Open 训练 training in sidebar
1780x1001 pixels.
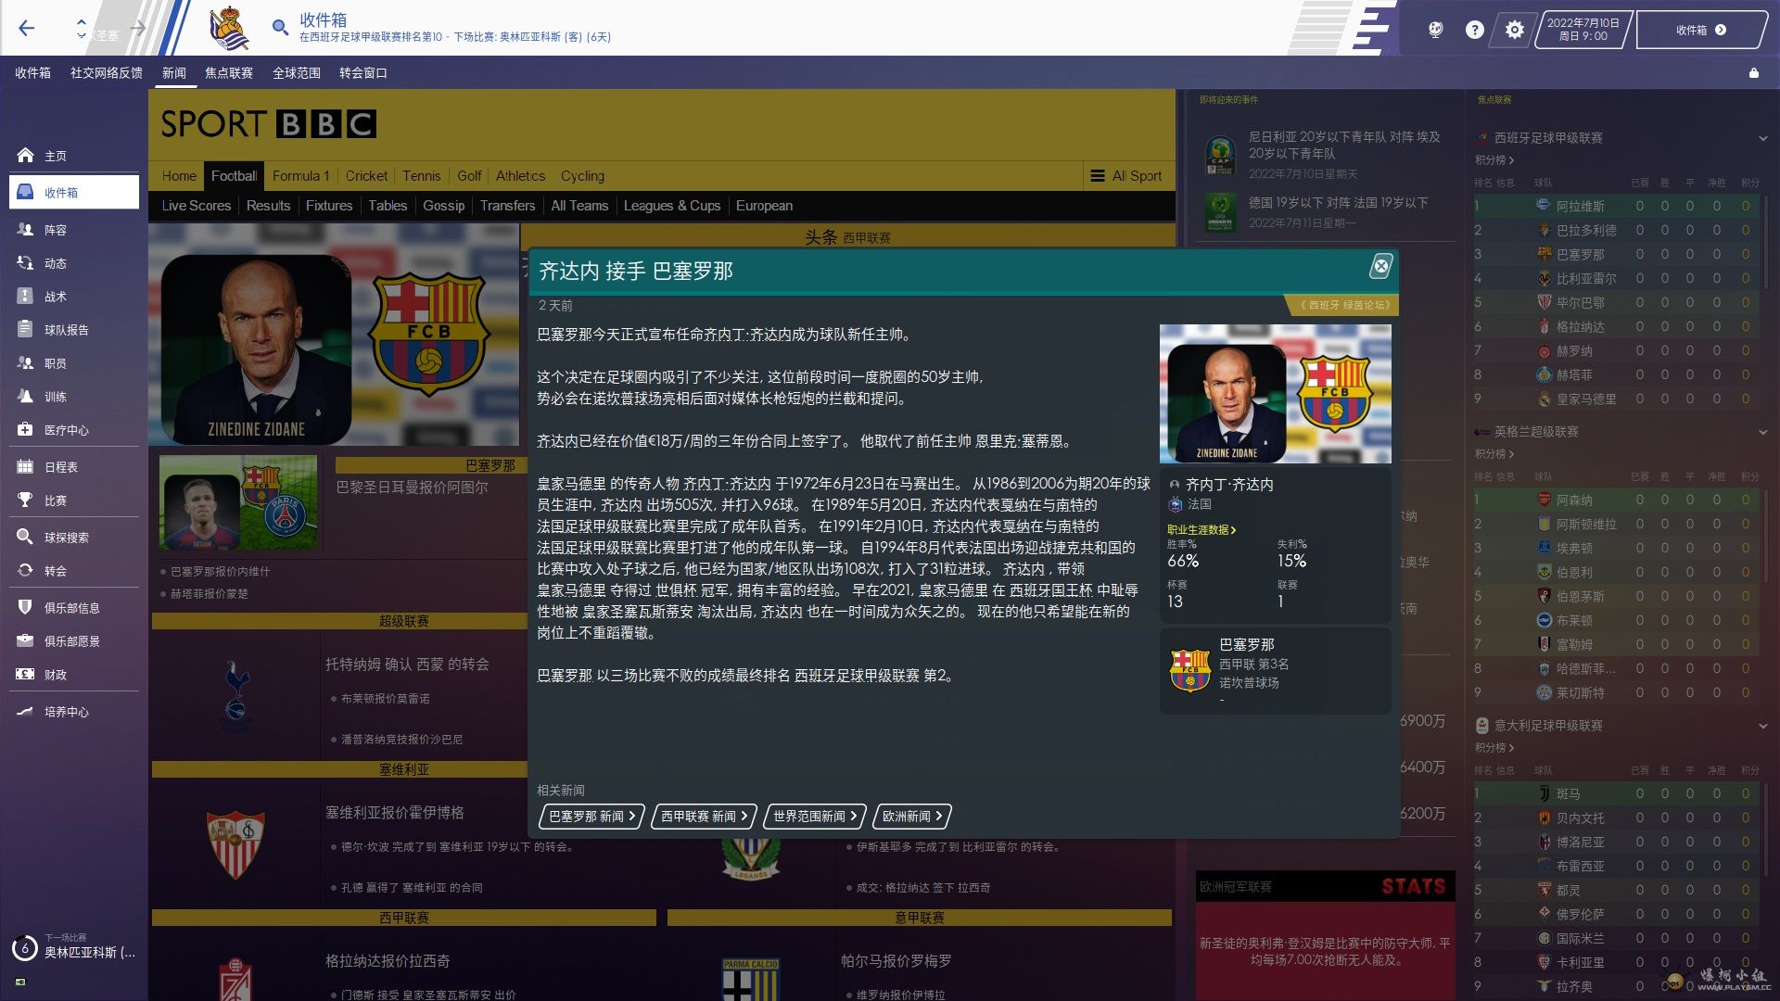[x=74, y=397]
